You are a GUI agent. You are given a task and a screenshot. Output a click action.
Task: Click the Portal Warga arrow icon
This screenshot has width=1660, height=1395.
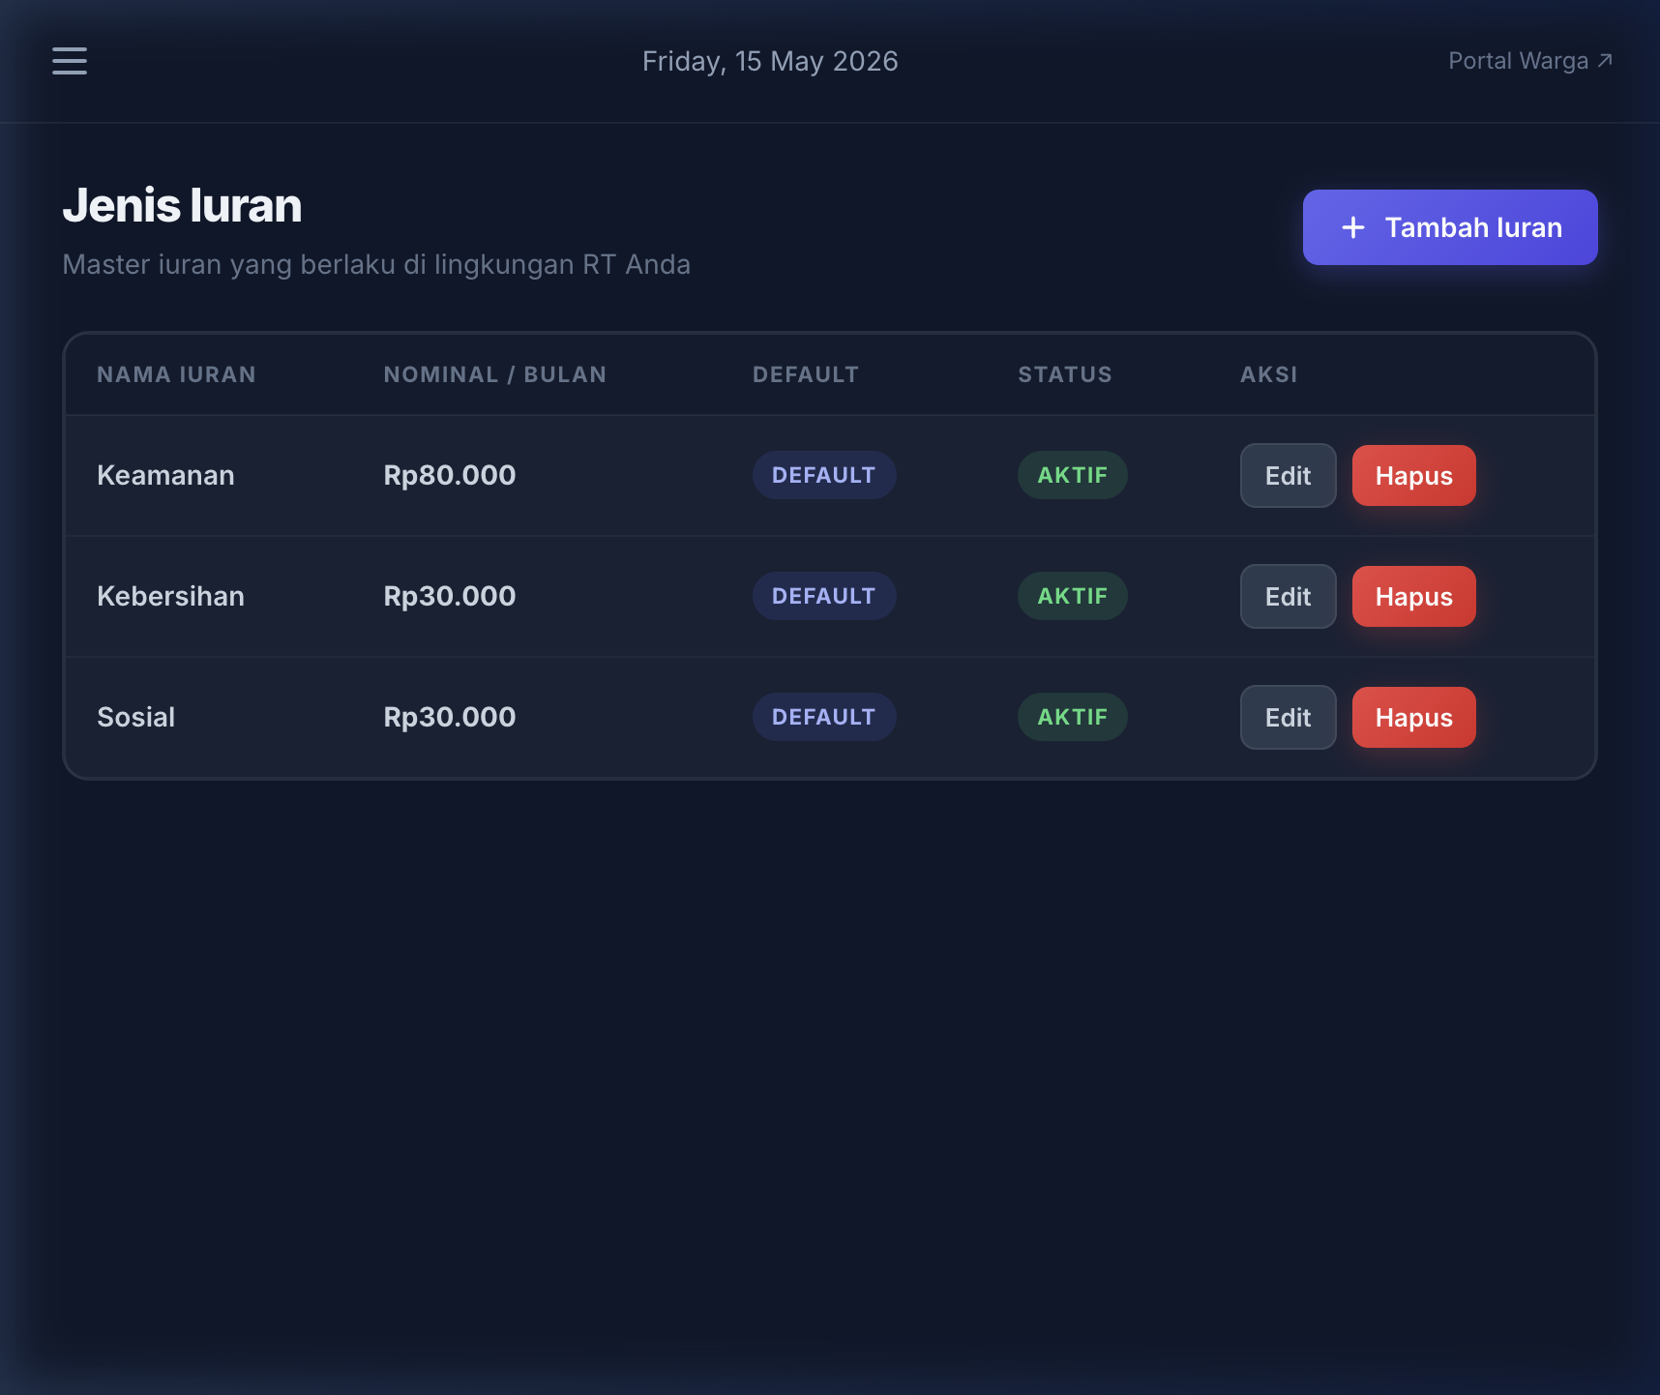(x=1605, y=61)
